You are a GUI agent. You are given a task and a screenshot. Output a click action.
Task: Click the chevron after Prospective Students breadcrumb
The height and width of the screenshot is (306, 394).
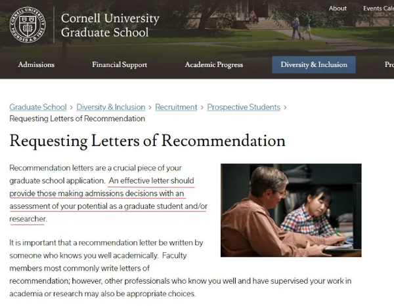[285, 107]
